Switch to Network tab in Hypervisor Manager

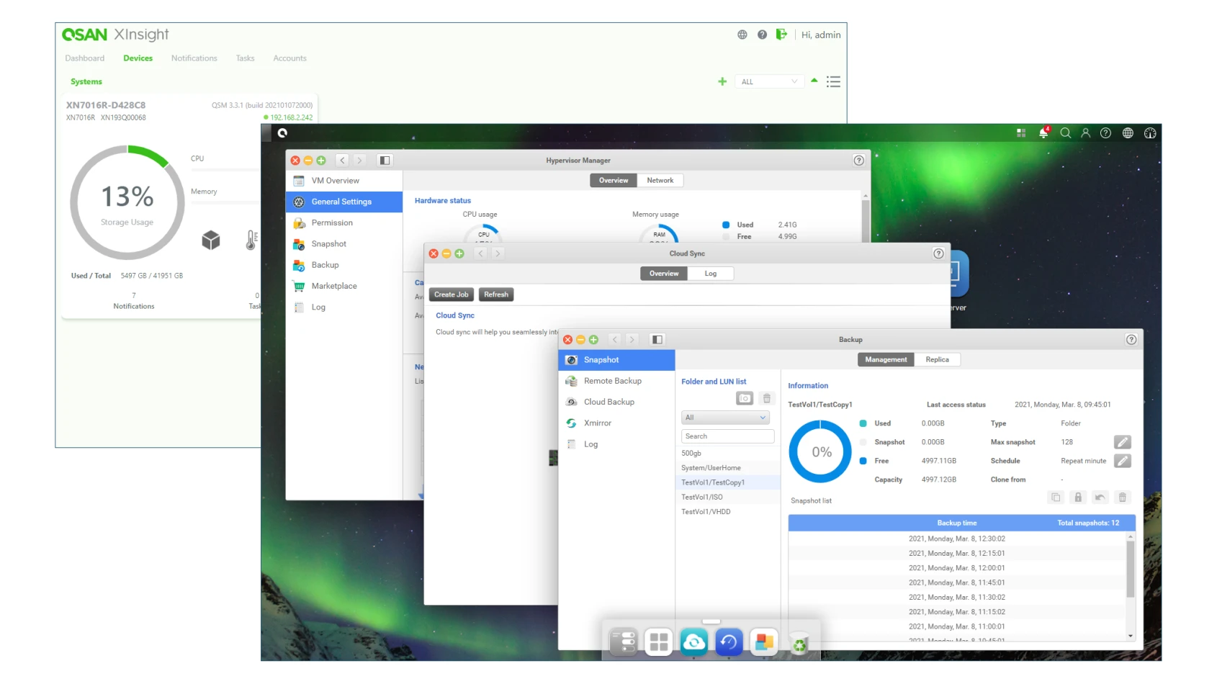pos(660,181)
